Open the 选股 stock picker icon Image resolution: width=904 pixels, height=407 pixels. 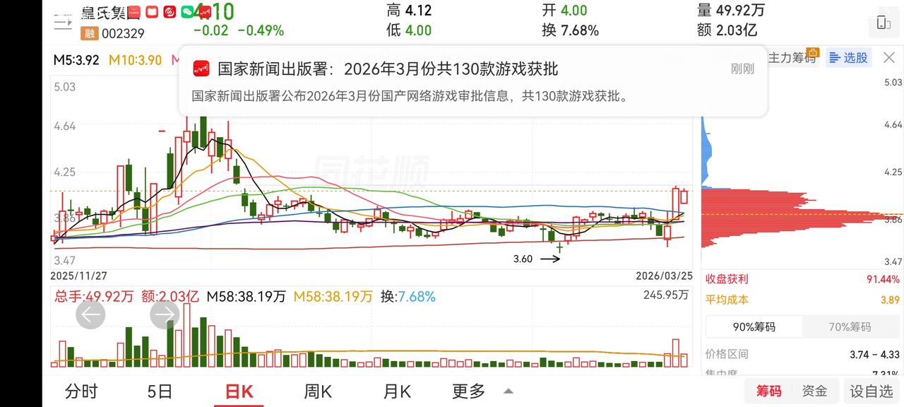click(848, 58)
